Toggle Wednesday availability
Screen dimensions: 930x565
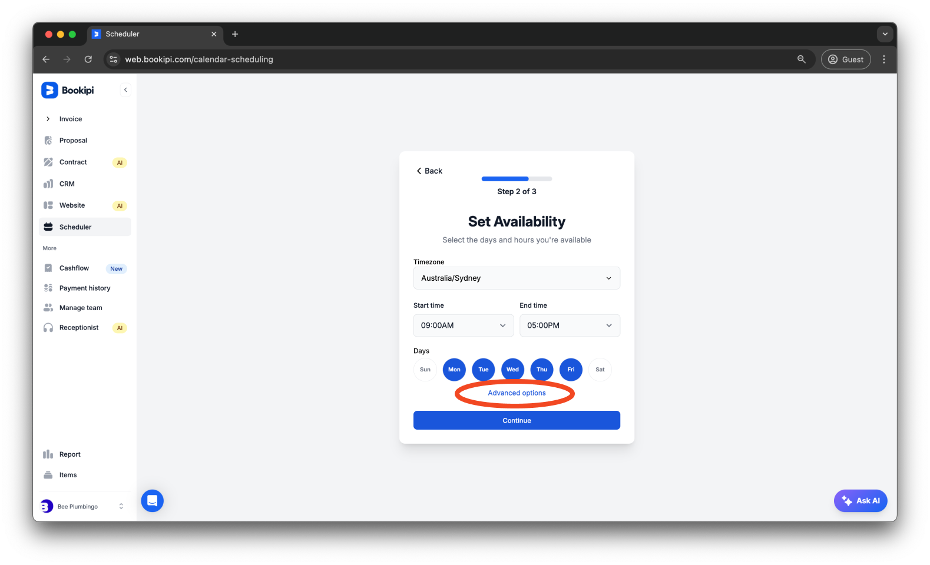point(512,370)
